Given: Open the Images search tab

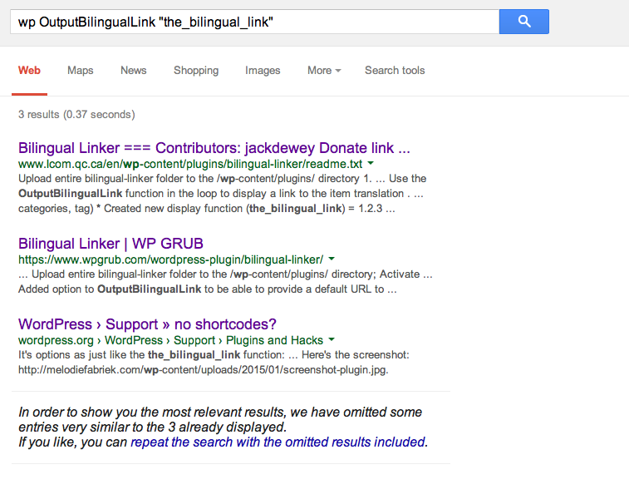Looking at the screenshot, I should tap(263, 71).
